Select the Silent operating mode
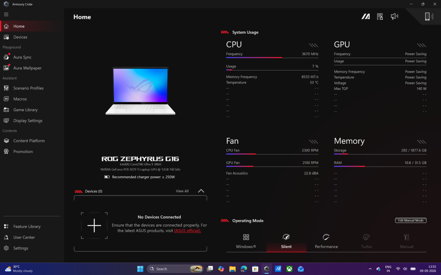 (x=286, y=242)
